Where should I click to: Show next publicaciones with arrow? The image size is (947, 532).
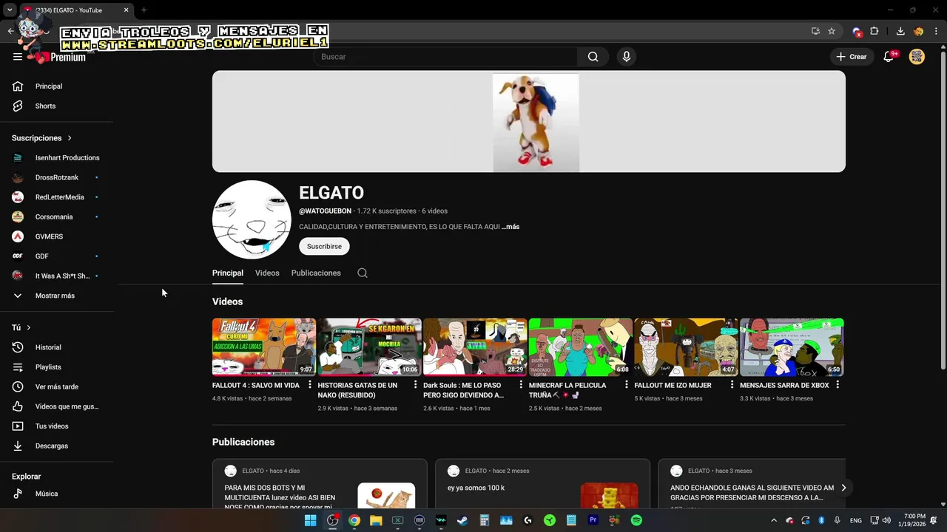843,488
